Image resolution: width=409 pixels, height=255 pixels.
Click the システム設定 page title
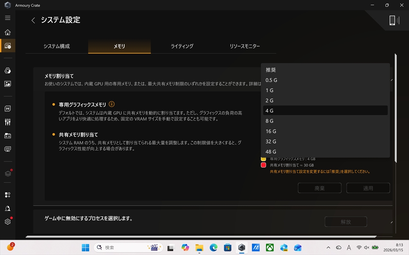coord(60,20)
